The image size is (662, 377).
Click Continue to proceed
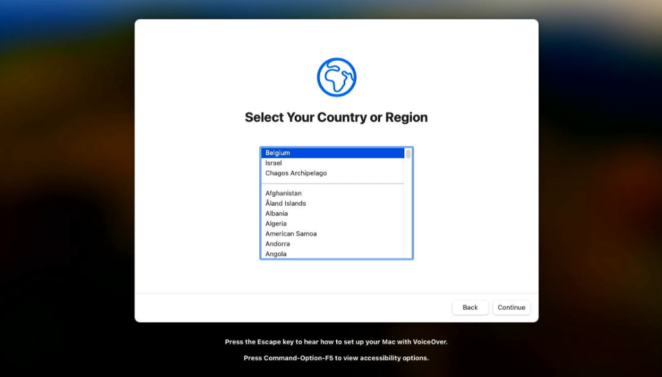[511, 307]
